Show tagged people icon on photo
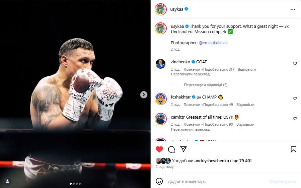Screen dimensions: 301x188 click(7, 181)
